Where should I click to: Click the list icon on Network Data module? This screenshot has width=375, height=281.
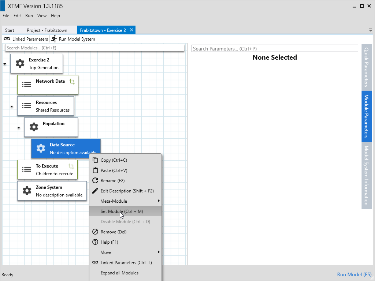[27, 84]
